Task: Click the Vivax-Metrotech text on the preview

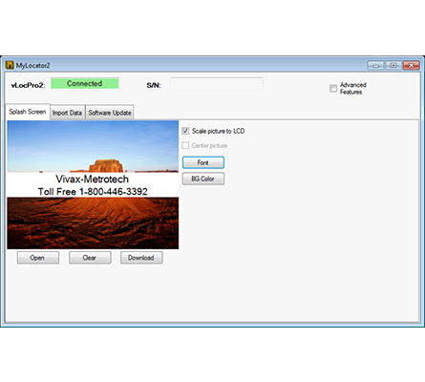Action: coord(93,180)
